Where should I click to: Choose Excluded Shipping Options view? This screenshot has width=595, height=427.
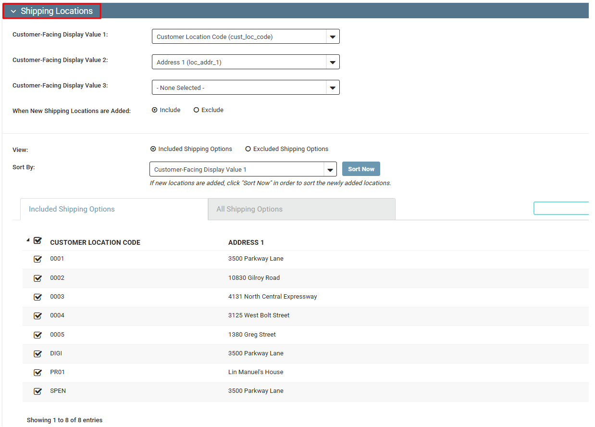pyautogui.click(x=248, y=149)
